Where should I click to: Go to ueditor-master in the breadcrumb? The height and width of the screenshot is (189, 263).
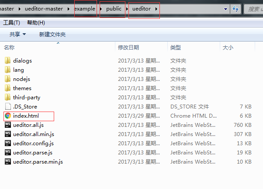coord(44,9)
